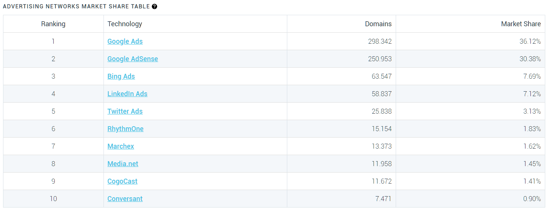Click ranking number 7 in Marchex row
Image resolution: width=554 pixels, height=214 pixels.
(x=53, y=146)
